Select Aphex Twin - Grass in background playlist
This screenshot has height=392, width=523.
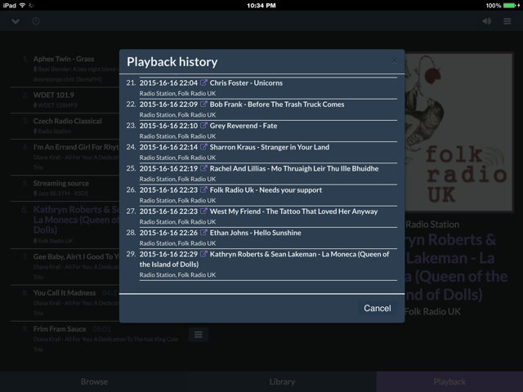point(64,59)
